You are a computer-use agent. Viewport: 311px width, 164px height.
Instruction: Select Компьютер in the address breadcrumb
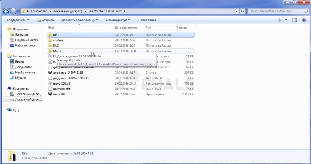(x=39, y=11)
